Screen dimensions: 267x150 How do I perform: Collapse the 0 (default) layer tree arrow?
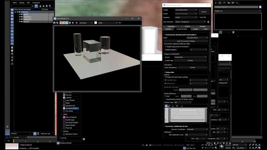15,12
